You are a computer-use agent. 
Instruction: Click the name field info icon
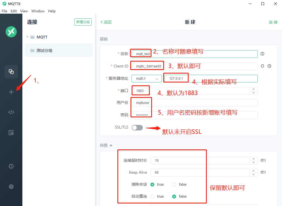coord(262,54)
